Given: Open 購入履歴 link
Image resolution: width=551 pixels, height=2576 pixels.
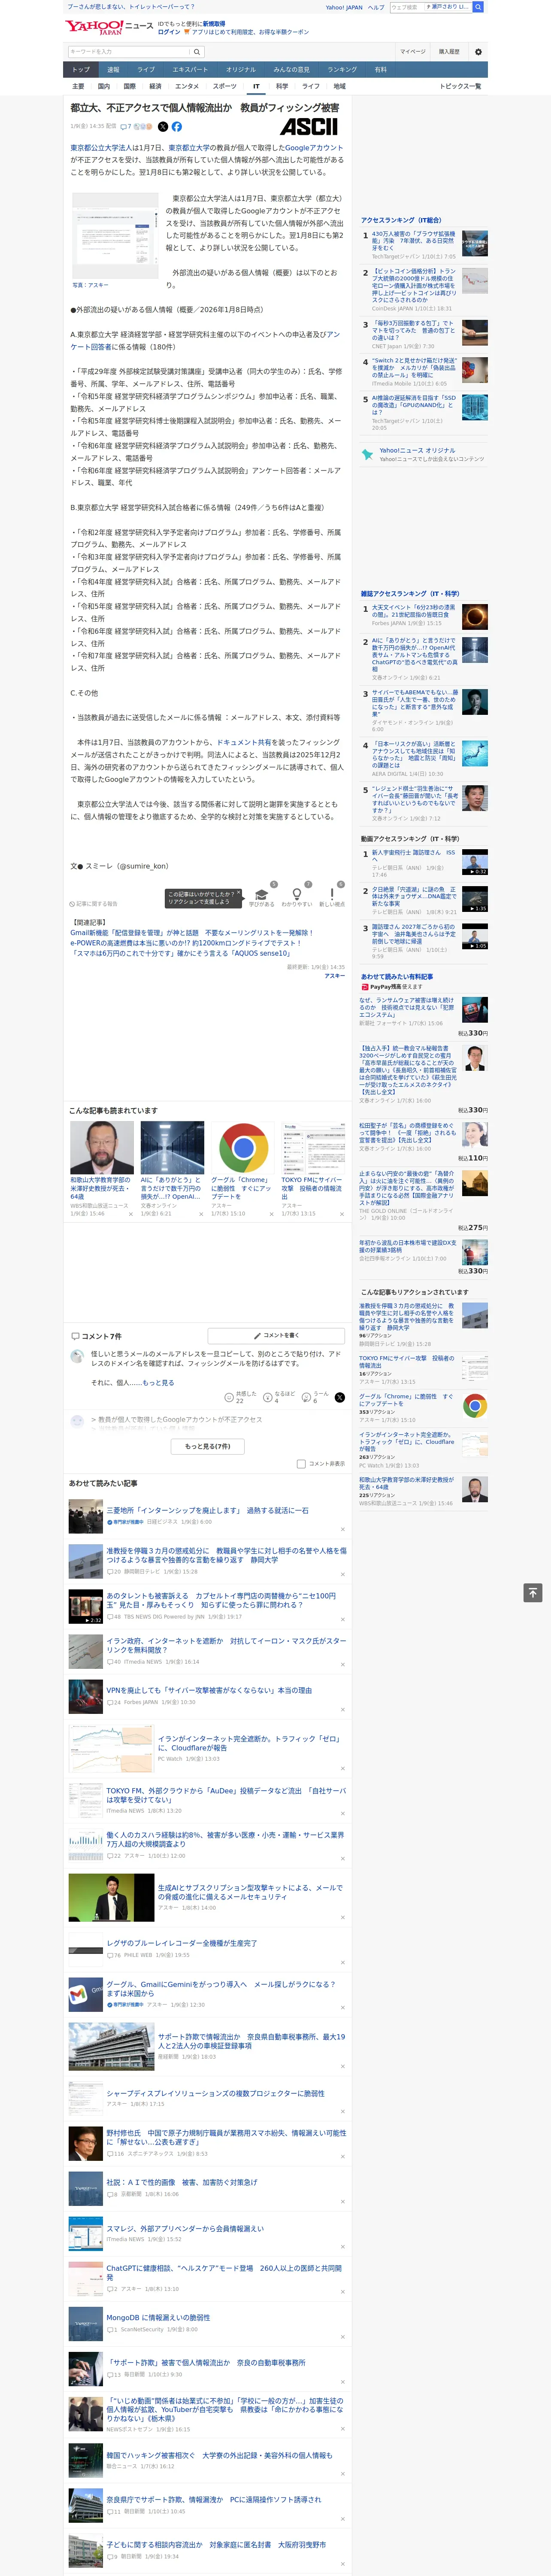Looking at the screenshot, I should pos(449,51).
